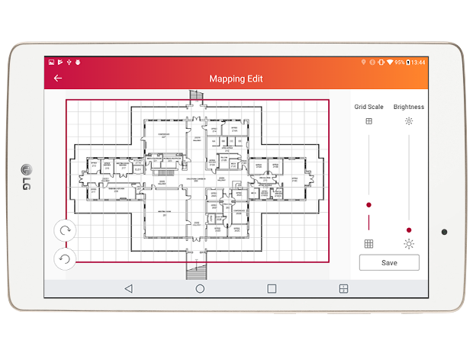
Task: Click the bright sun icon below Brightness slider
Action: (x=409, y=243)
